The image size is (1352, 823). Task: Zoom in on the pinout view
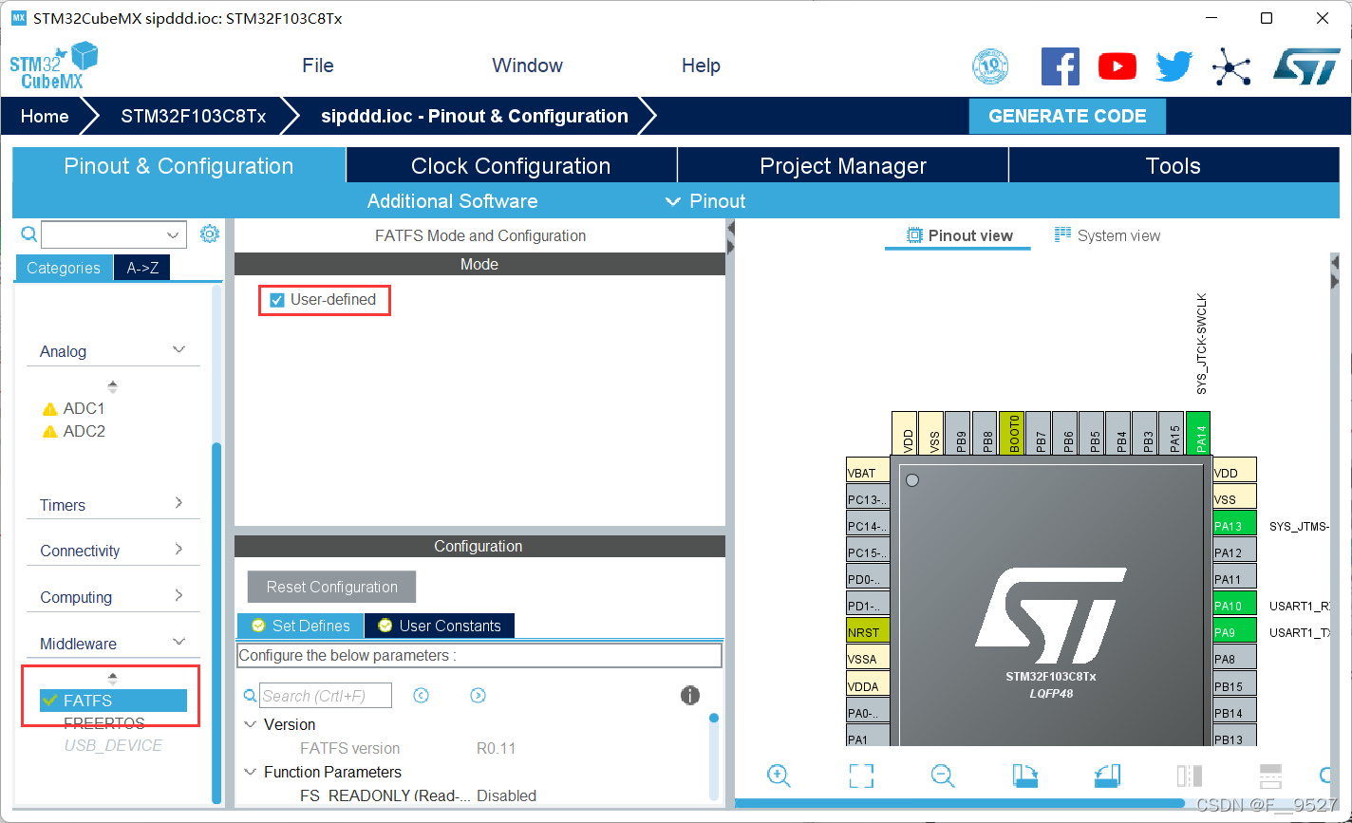(x=779, y=776)
